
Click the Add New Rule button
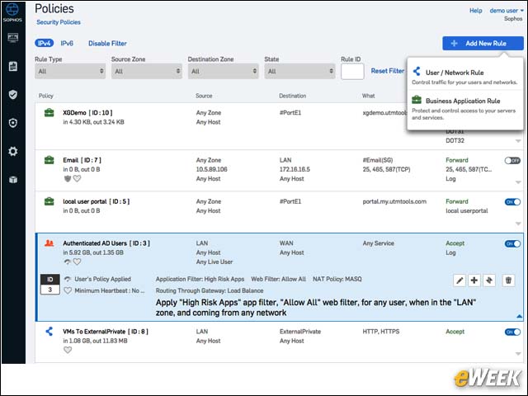coord(483,43)
